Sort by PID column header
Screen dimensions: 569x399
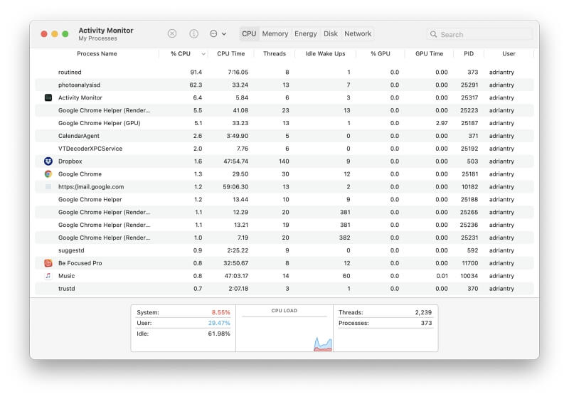(469, 53)
